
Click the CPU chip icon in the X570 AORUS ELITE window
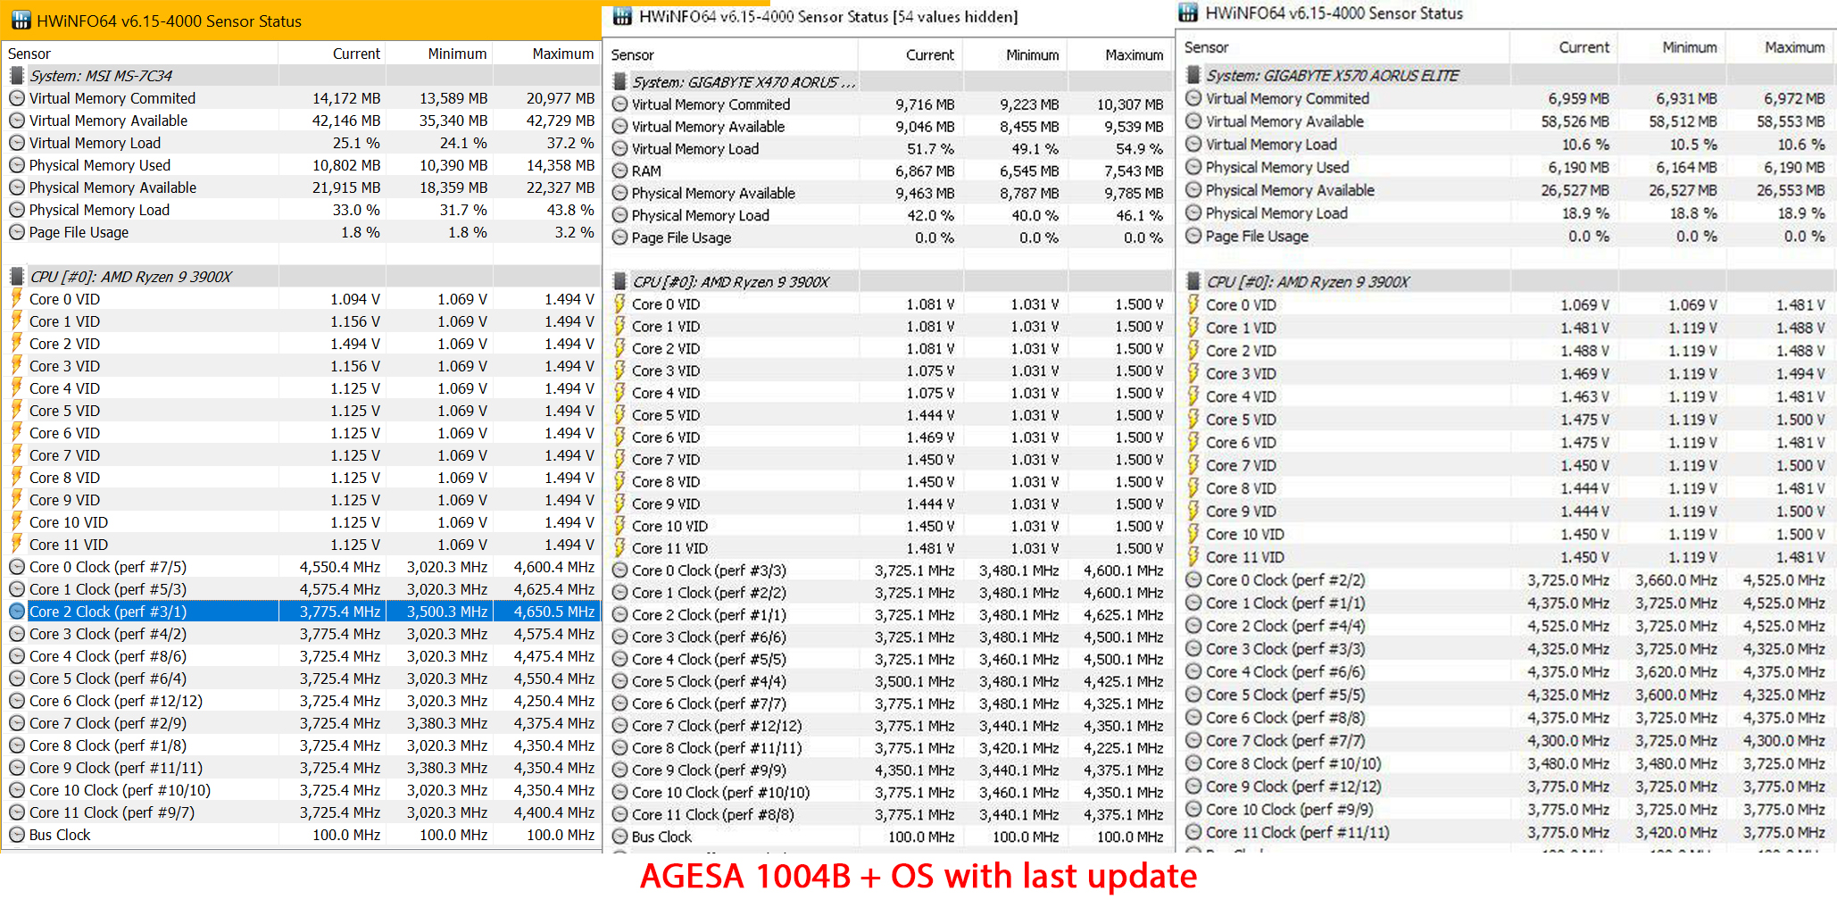(x=1193, y=282)
